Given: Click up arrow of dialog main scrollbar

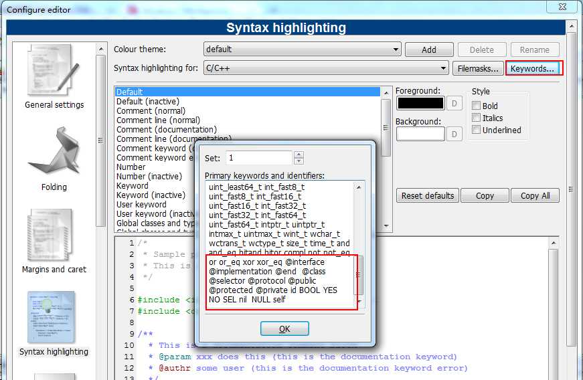Looking at the screenshot, I should tap(572, 26).
